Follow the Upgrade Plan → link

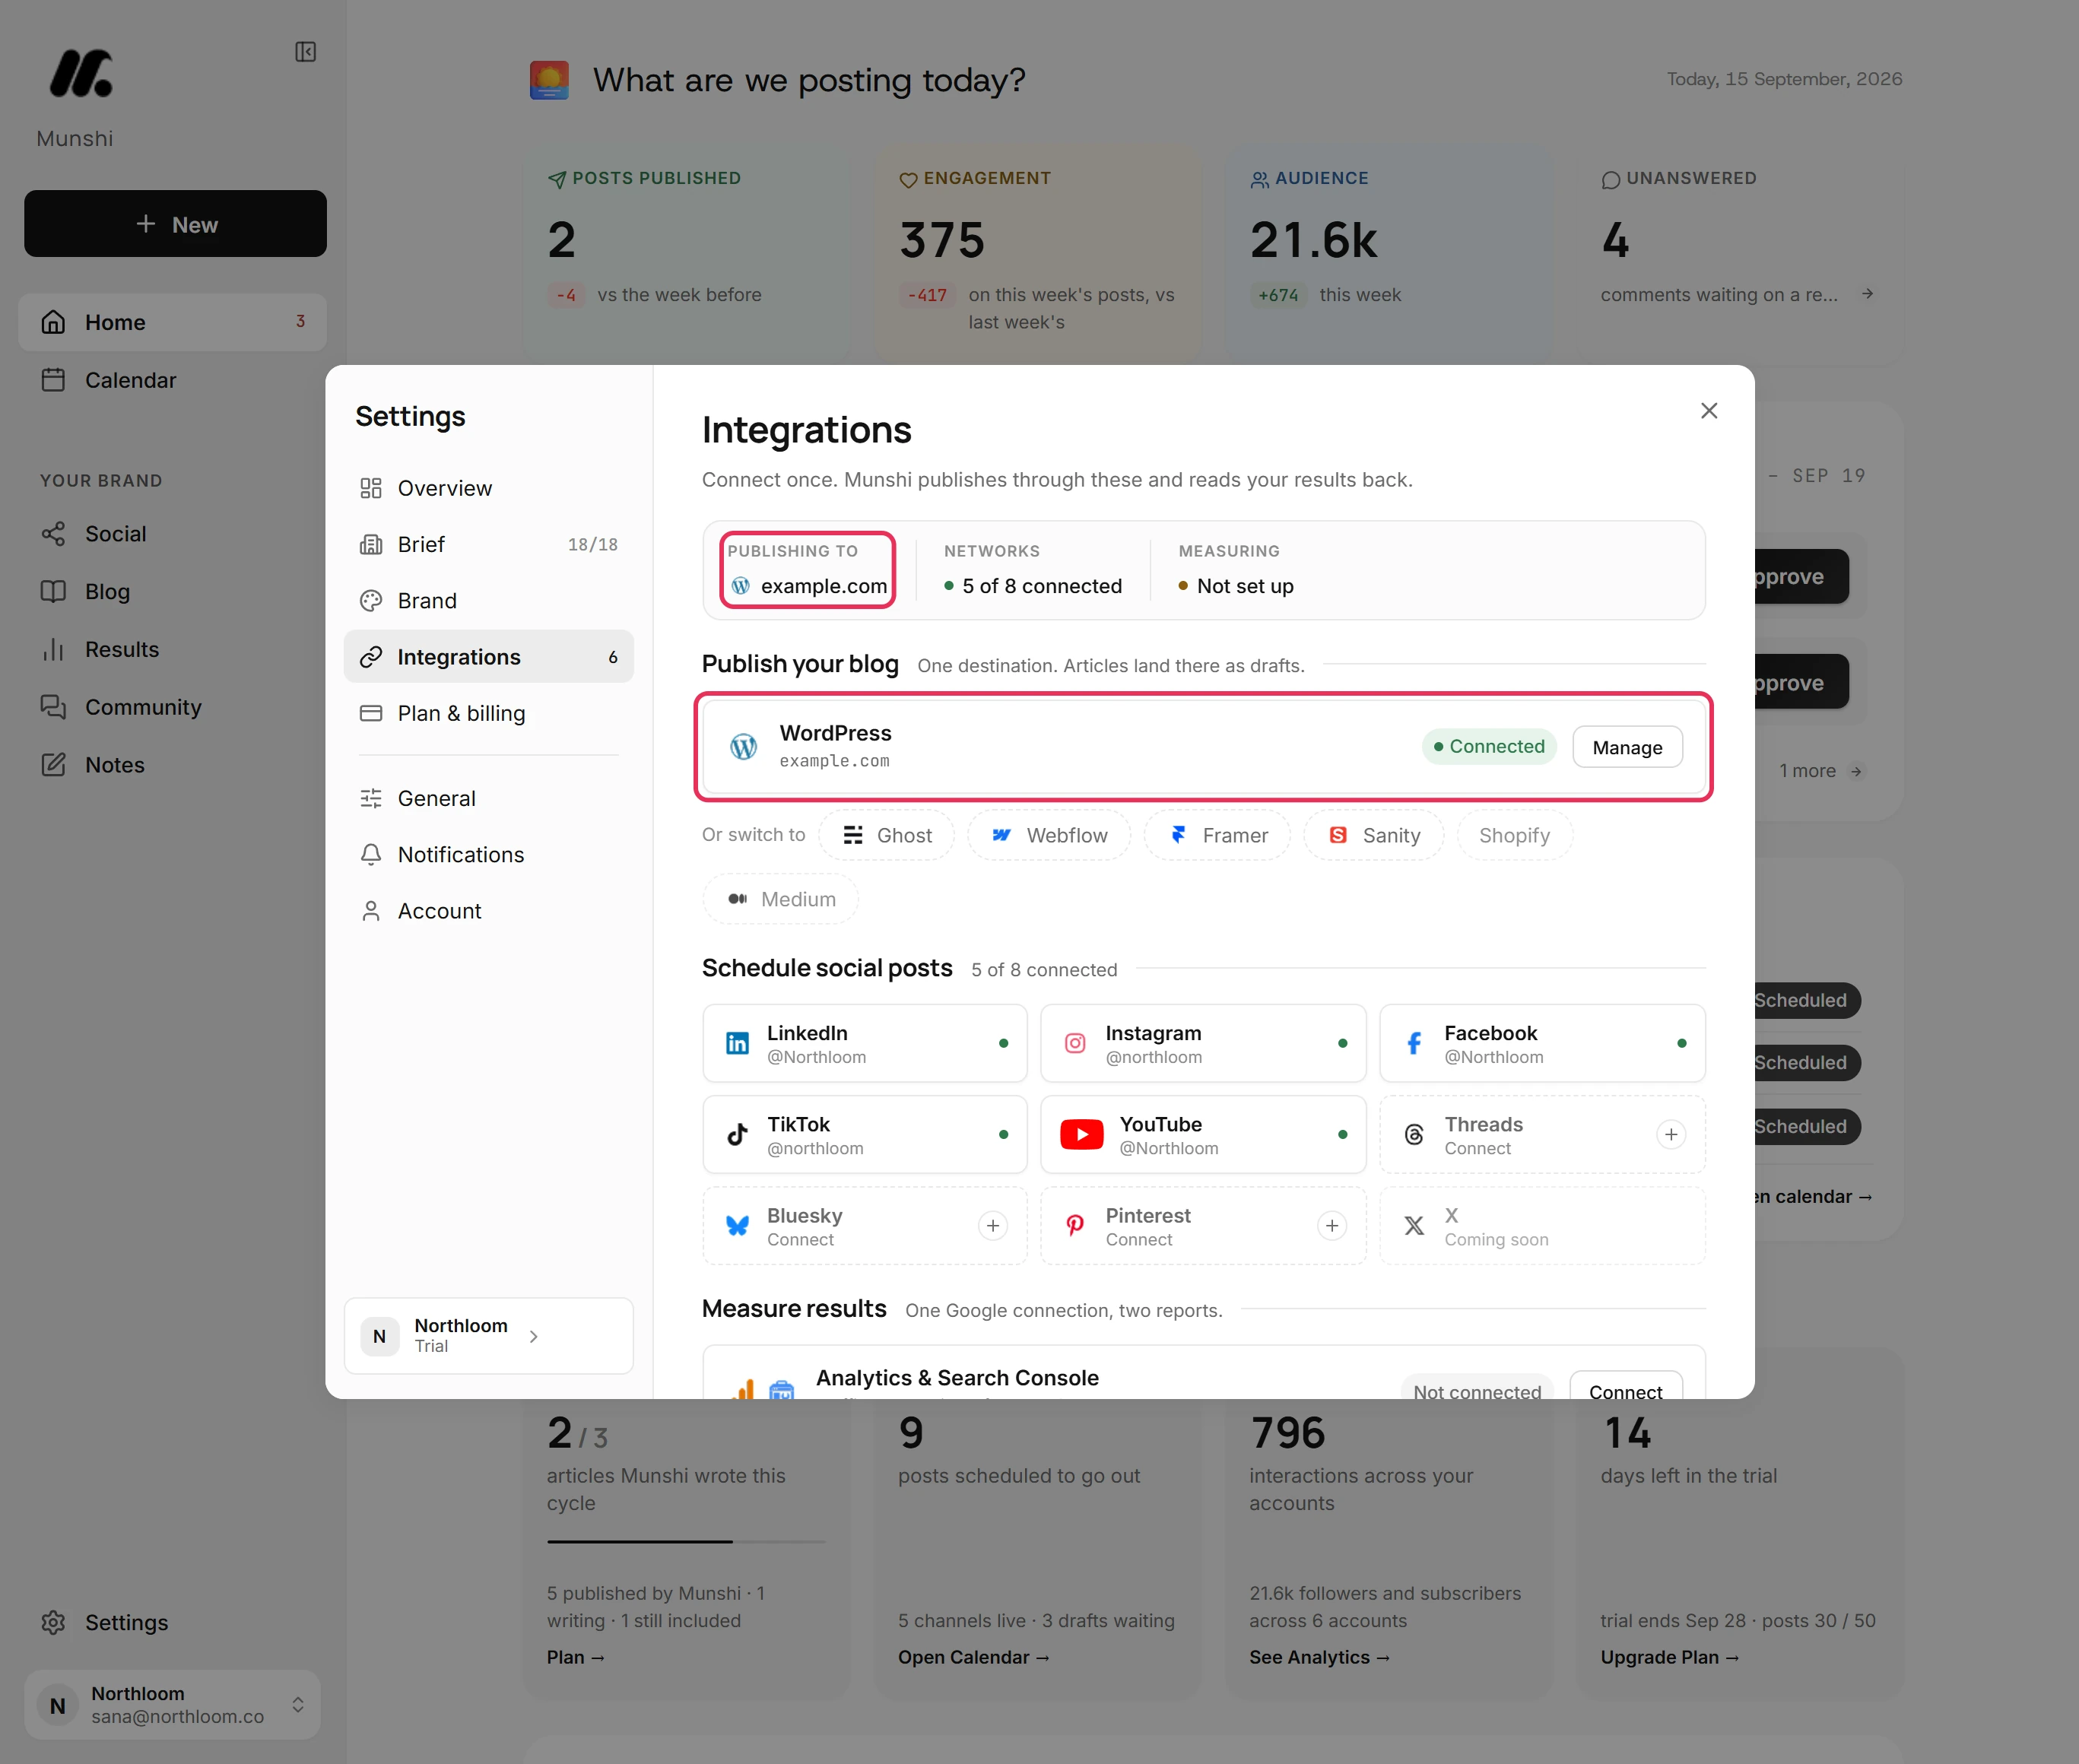[x=1669, y=1657]
